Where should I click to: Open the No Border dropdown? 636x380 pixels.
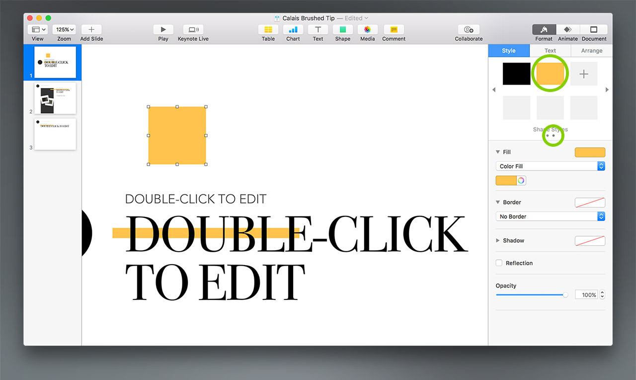550,216
